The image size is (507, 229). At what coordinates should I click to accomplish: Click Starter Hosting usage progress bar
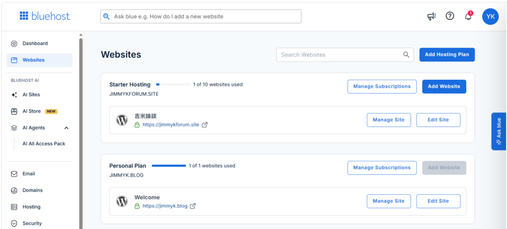click(173, 85)
